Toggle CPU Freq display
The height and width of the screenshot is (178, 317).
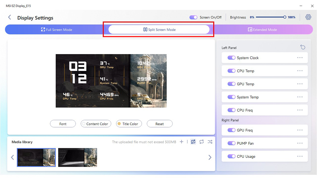(x=231, y=110)
